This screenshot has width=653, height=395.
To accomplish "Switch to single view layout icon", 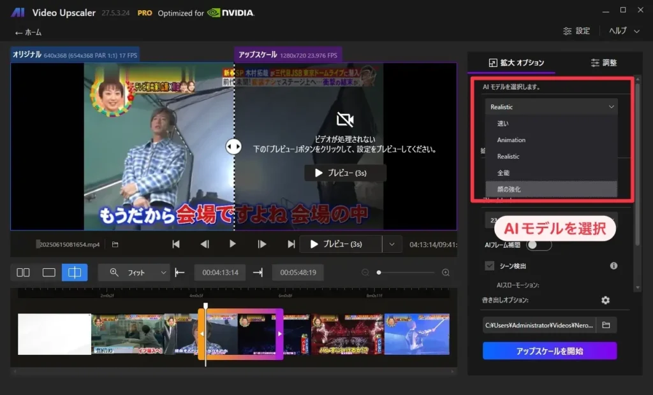I will click(x=49, y=273).
